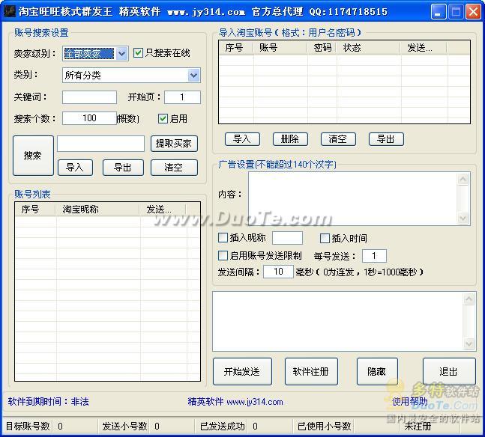
Task: Click the nickname field beside 插入昵称
Action: [x=287, y=238]
